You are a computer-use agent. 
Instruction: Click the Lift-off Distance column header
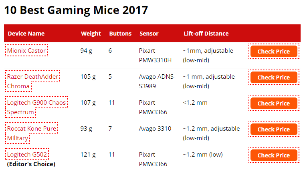pos(206,34)
